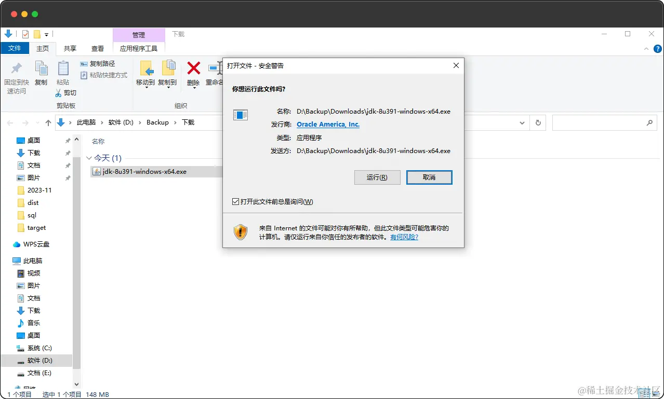Click the Forward navigation arrow
This screenshot has height=399, width=664.
(25, 123)
